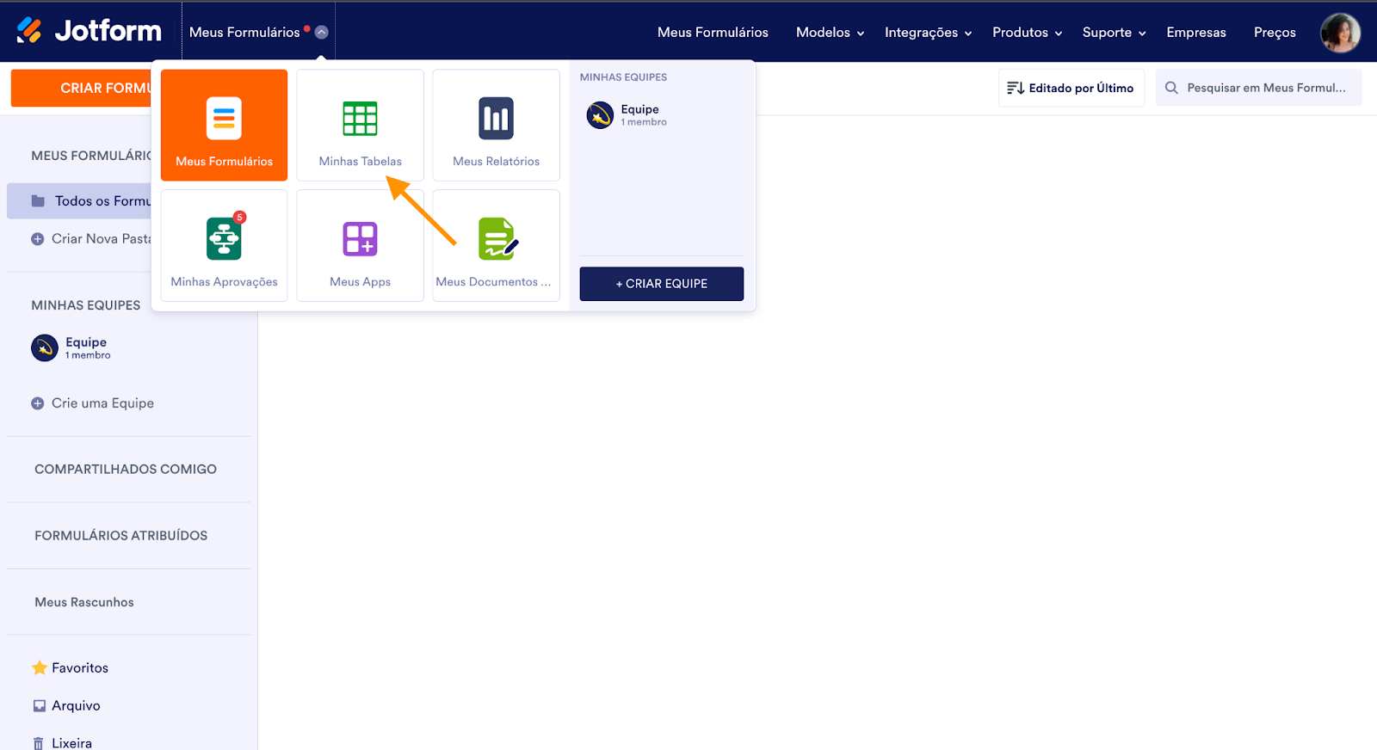1377x750 pixels.
Task: Click Equipe avatar in left sidebar
Action: (x=45, y=347)
